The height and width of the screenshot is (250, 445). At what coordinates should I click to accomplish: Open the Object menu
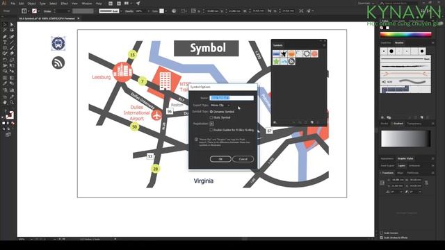pyautogui.click(x=32, y=3)
